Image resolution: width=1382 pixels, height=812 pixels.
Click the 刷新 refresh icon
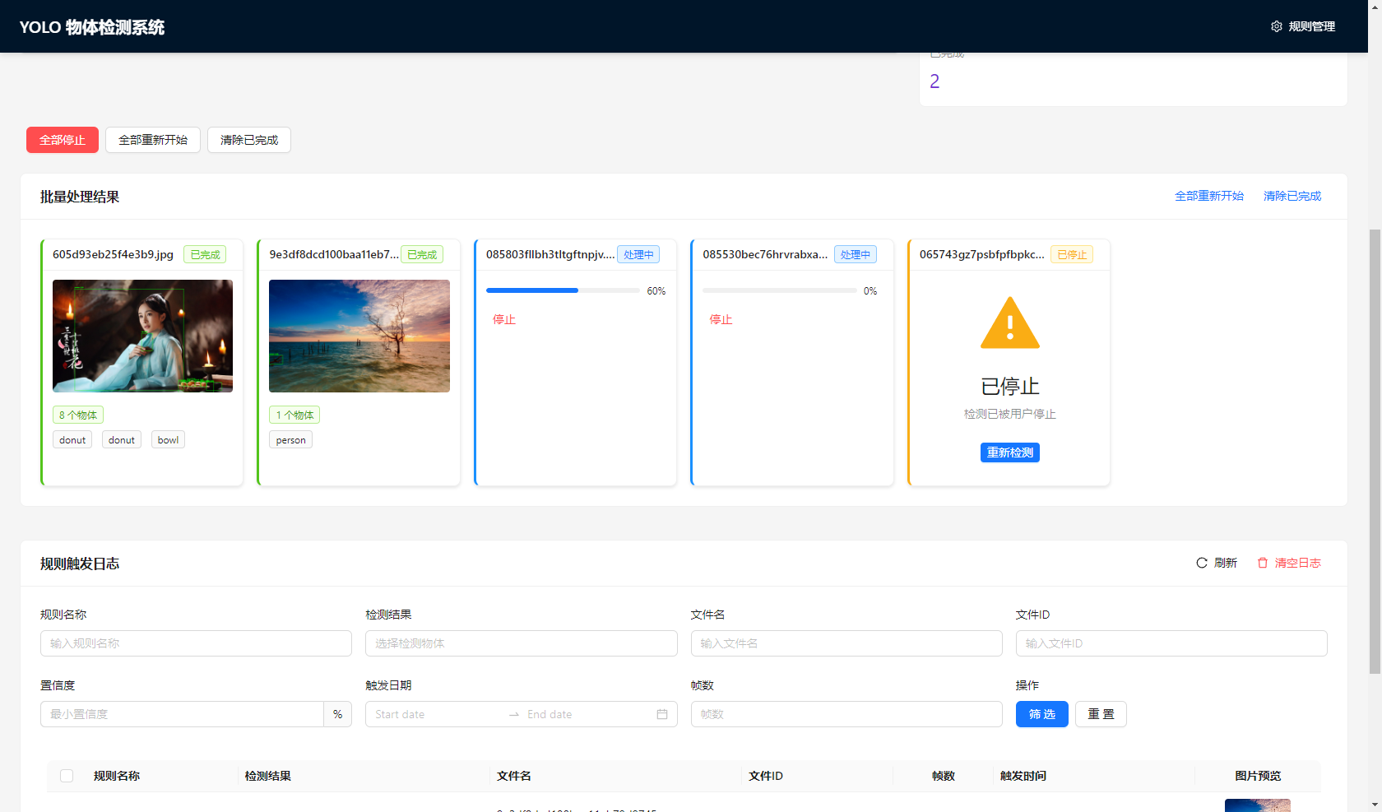tap(1202, 563)
